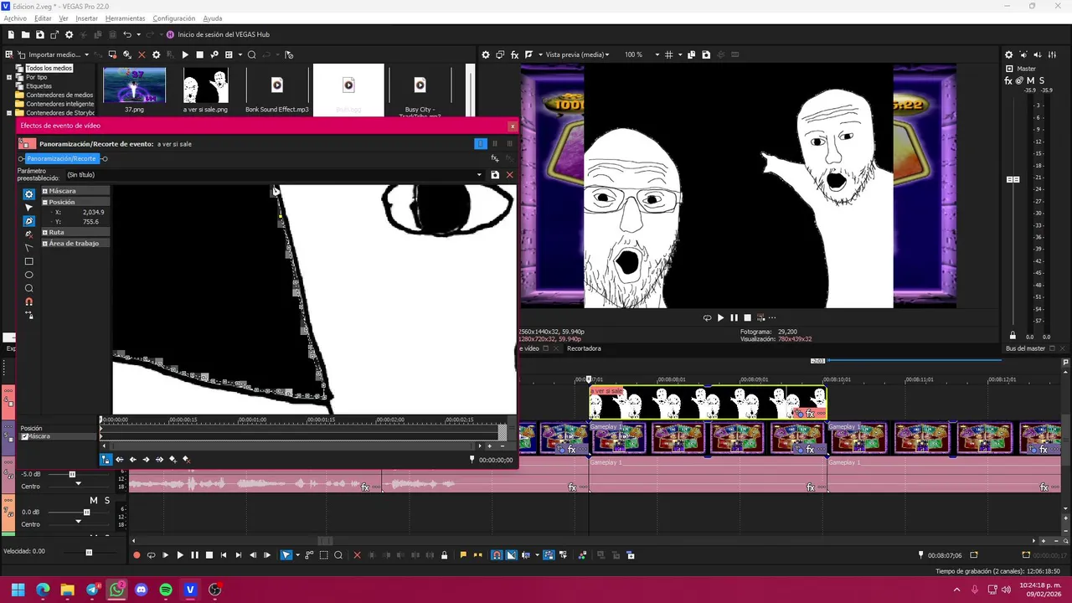Play the video in the preview window
The image size is (1072, 603).
[x=720, y=317]
